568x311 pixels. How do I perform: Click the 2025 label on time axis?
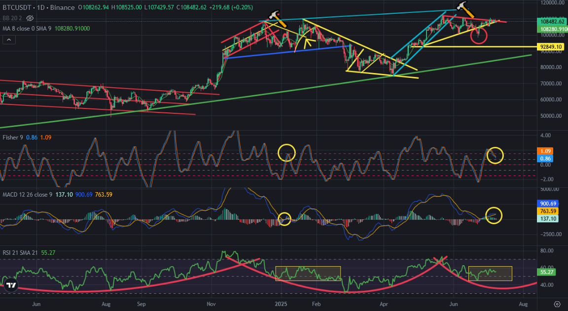coord(281,304)
